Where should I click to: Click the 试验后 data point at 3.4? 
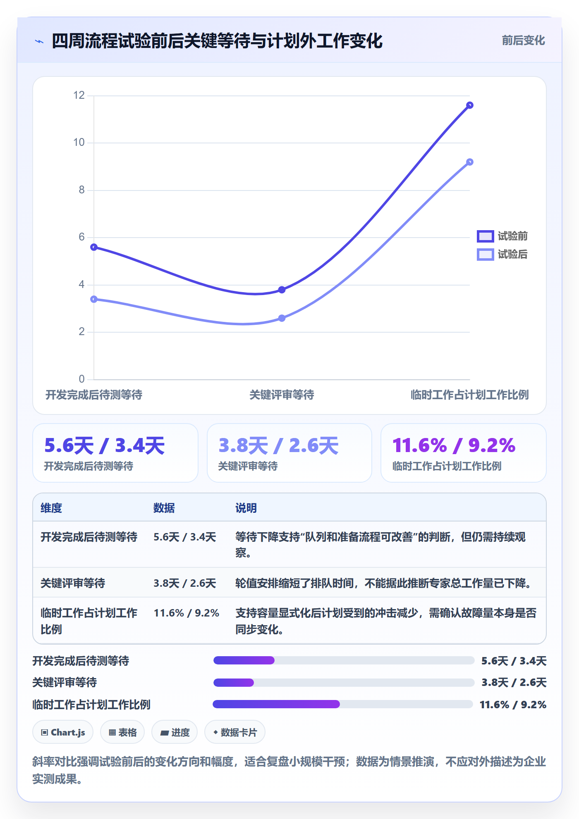[94, 299]
